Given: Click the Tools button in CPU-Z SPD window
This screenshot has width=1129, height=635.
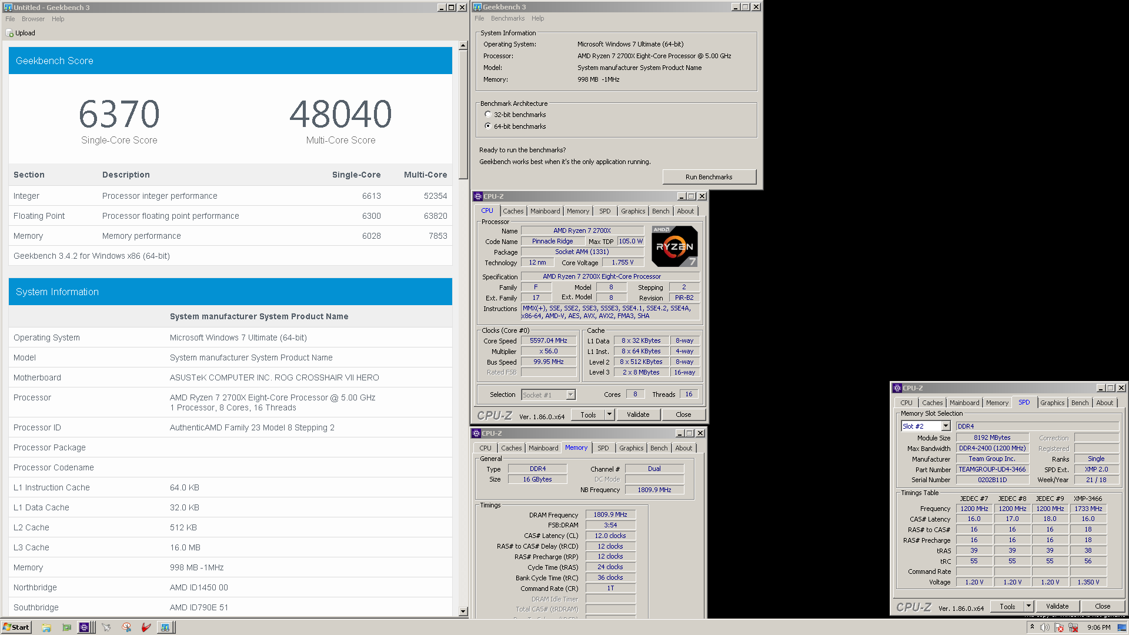Looking at the screenshot, I should click(1007, 606).
